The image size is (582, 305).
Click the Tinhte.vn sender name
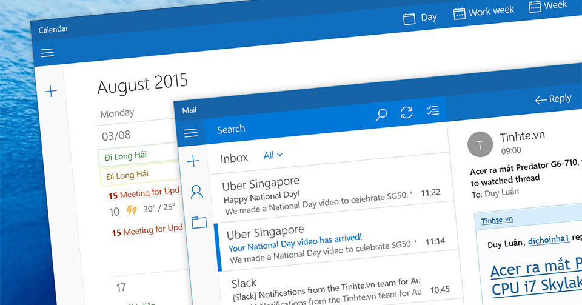tap(522, 137)
